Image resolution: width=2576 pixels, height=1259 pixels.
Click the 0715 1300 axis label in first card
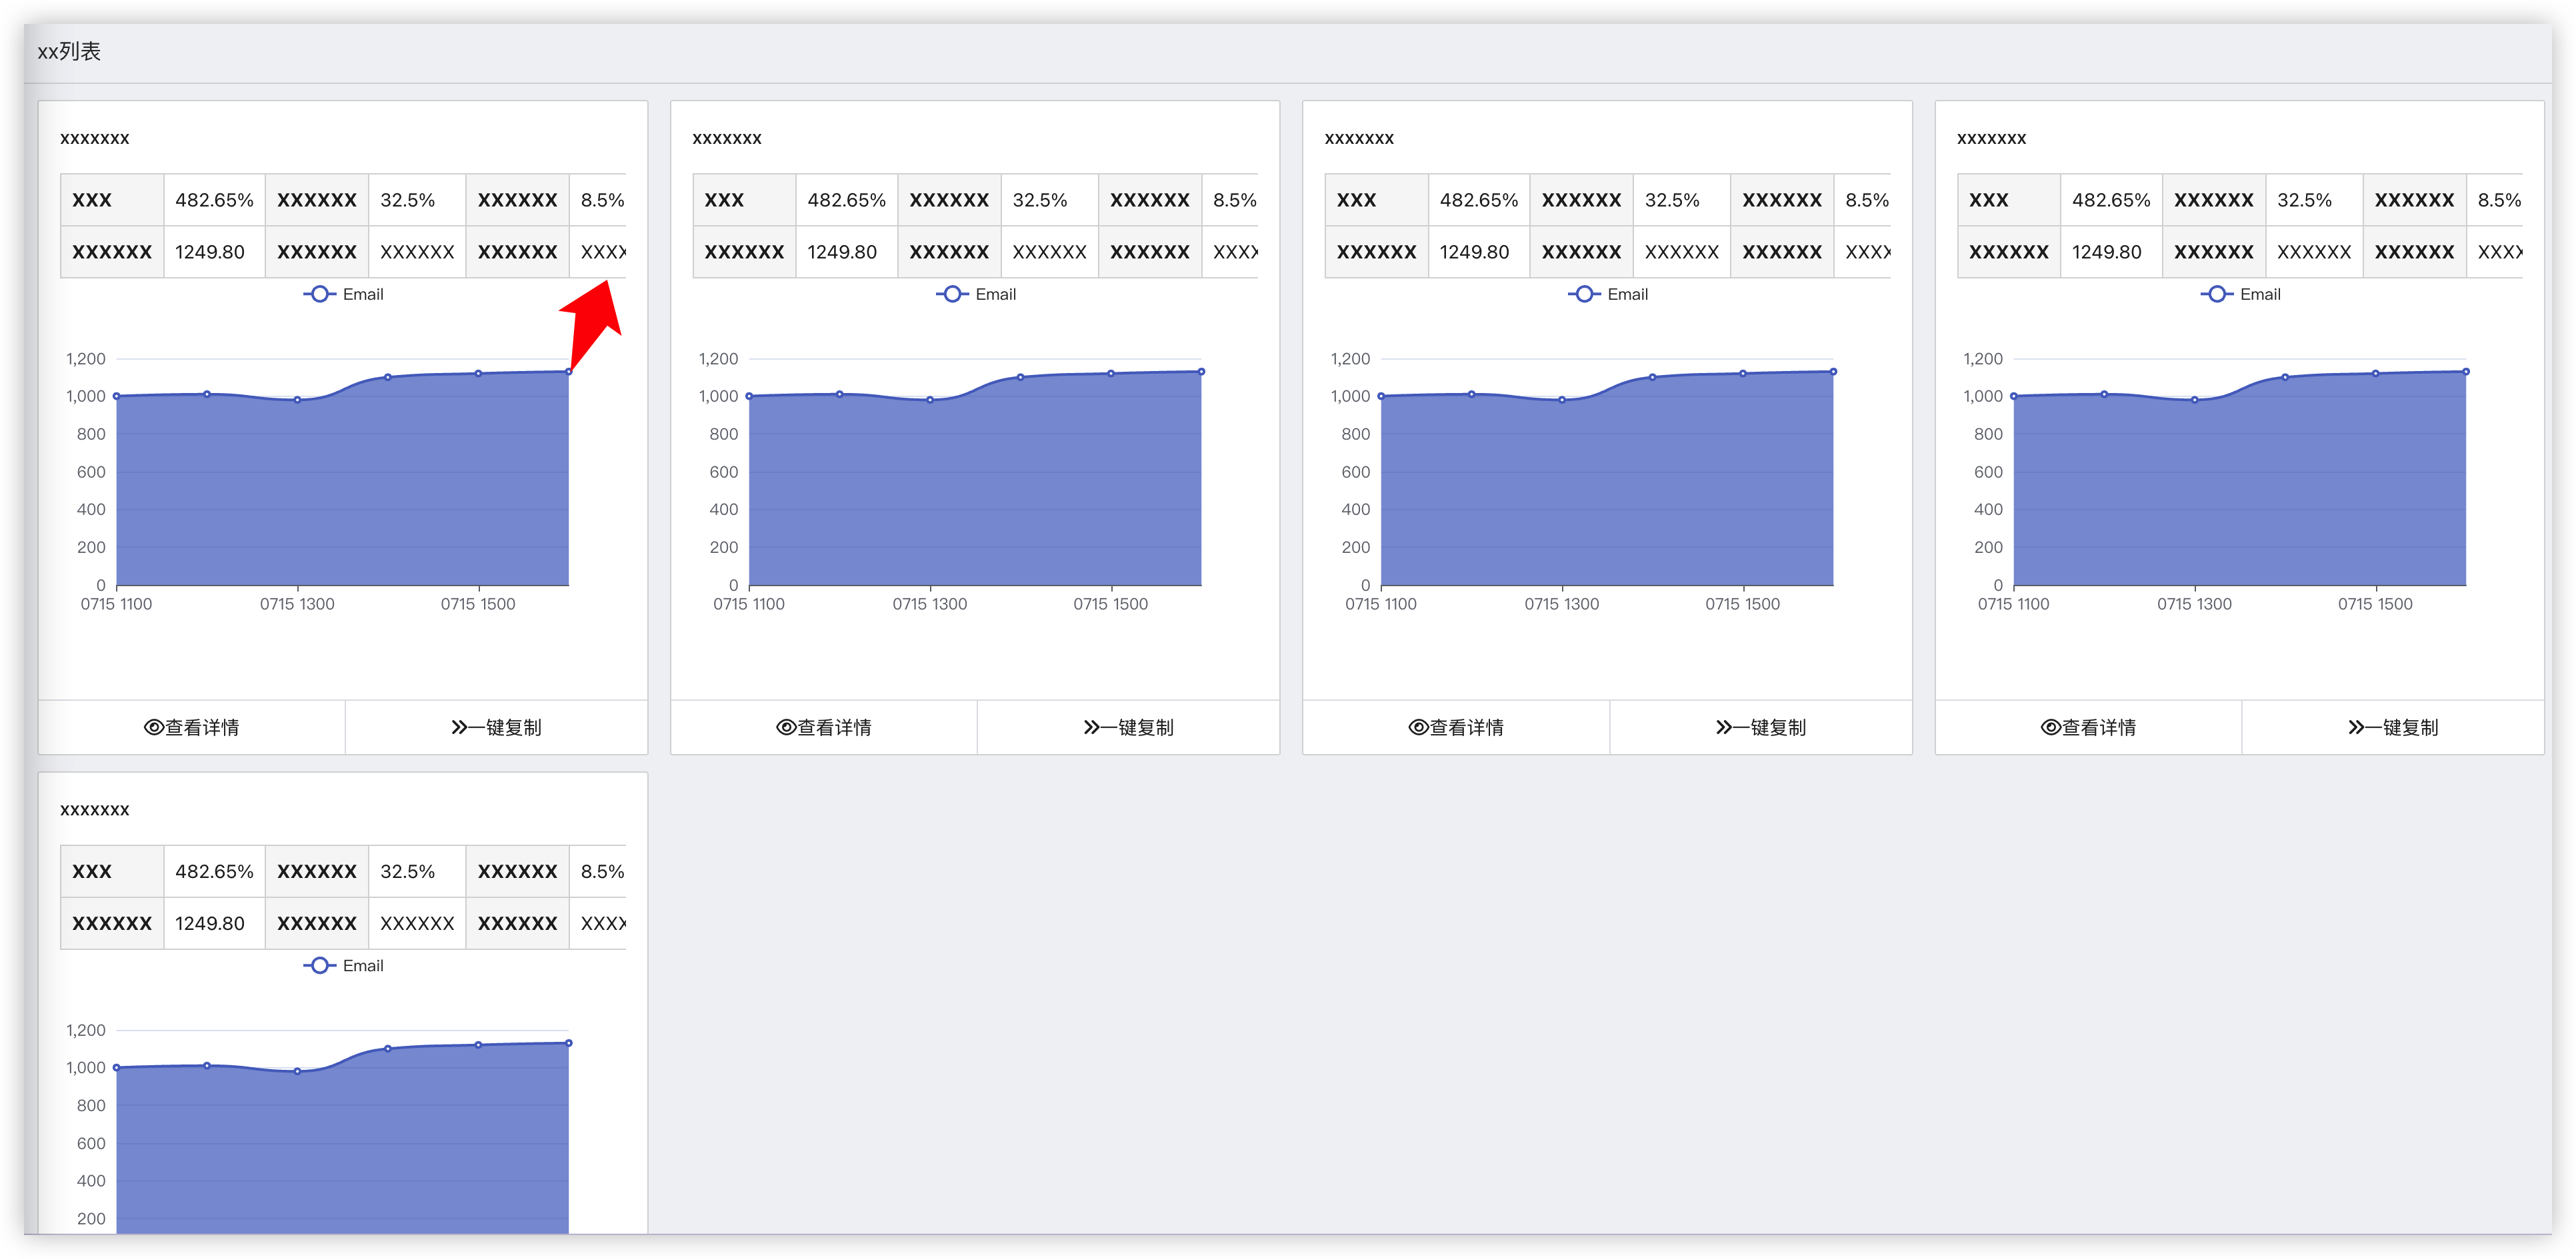point(297,604)
